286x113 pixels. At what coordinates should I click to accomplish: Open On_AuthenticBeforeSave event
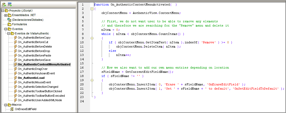coord(34,60)
